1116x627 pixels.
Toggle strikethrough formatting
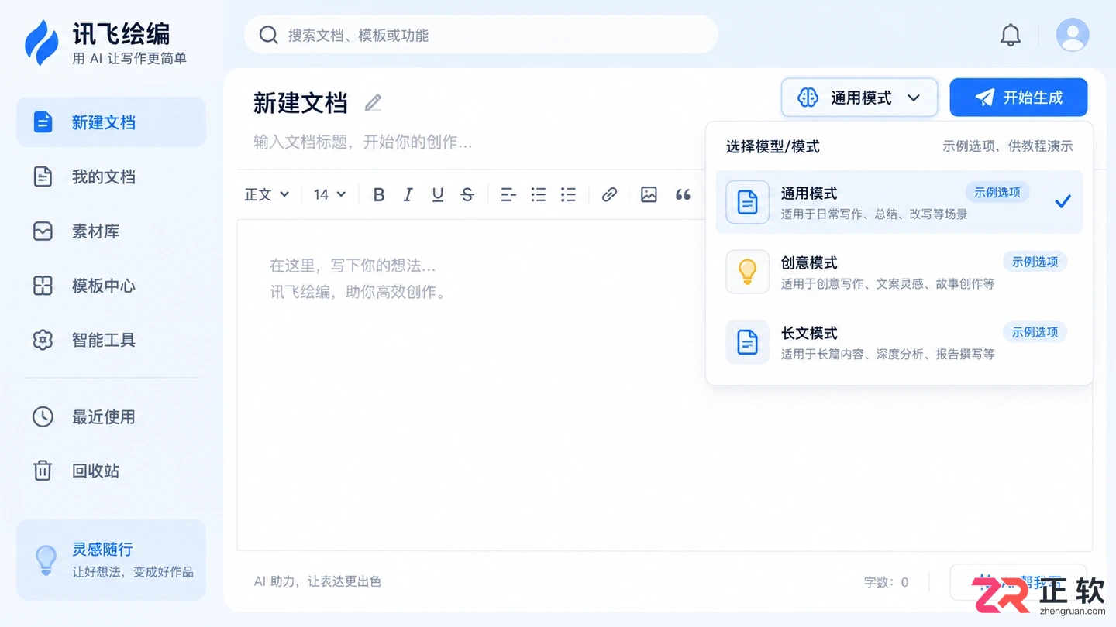[467, 195]
